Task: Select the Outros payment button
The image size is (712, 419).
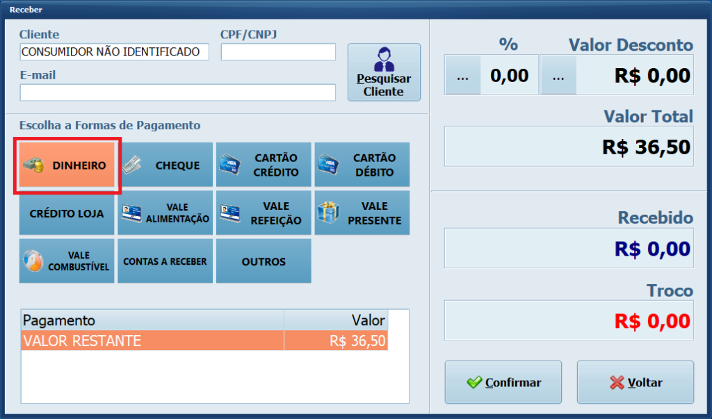Action: 264,261
